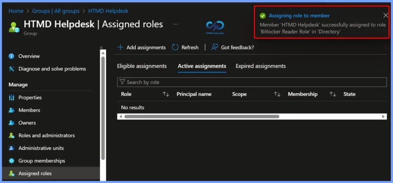Click the Properties bars icon

(x=12, y=97)
